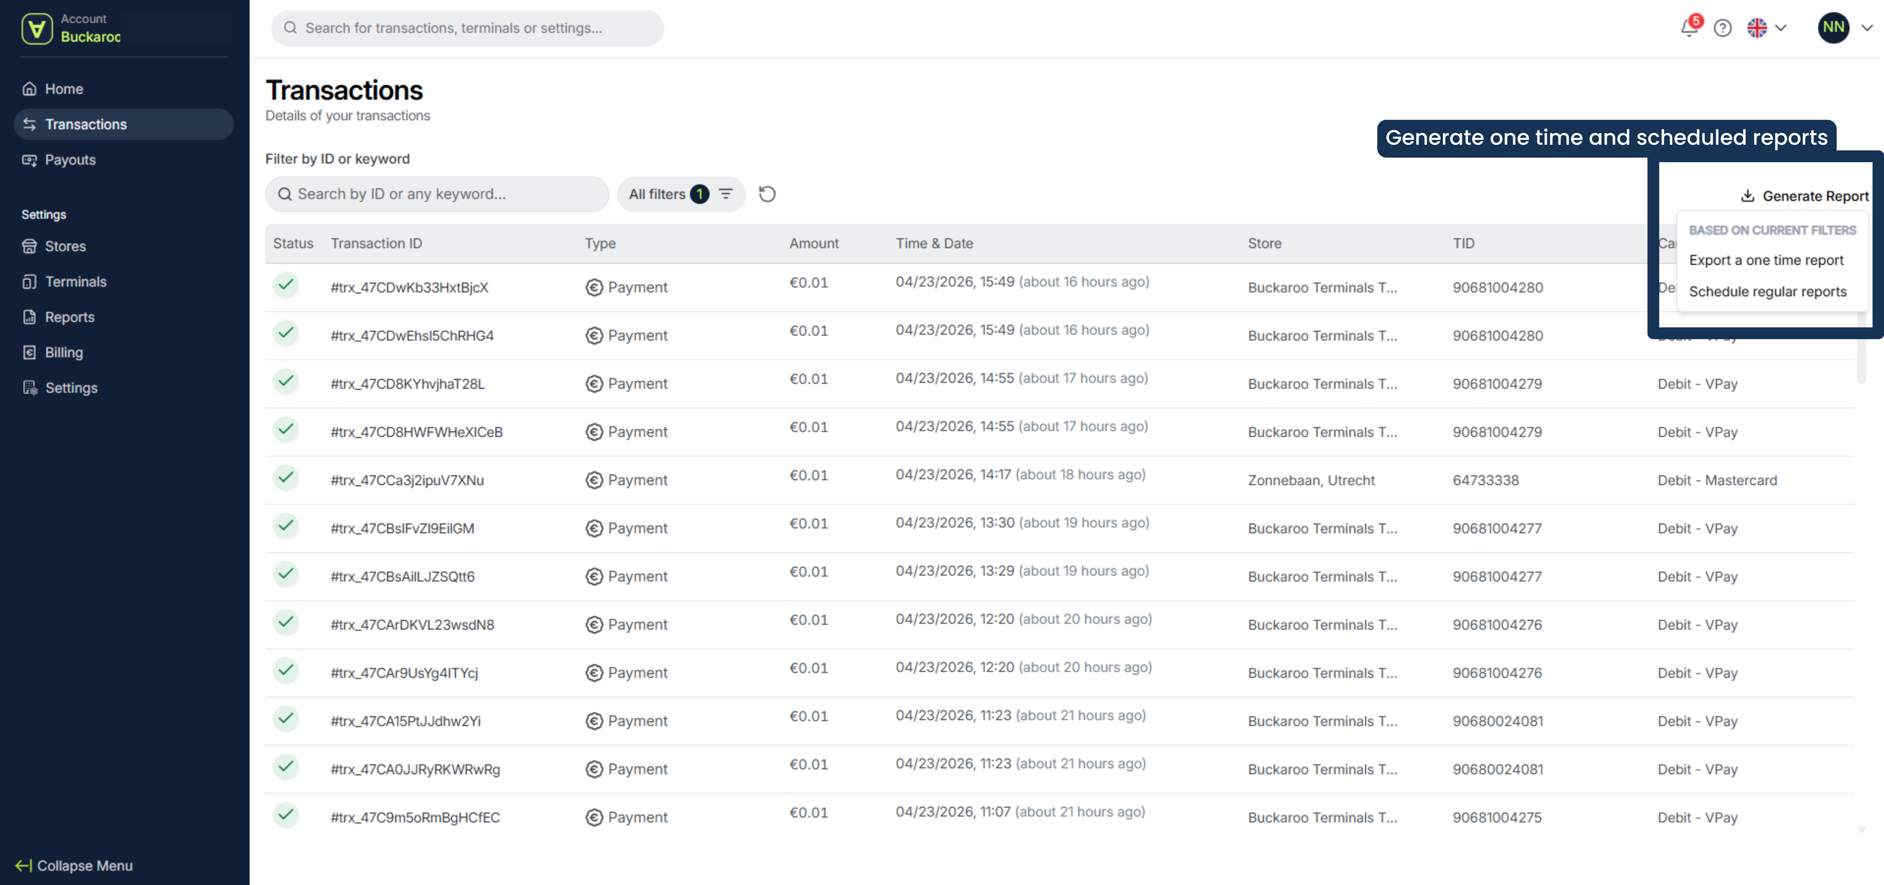The height and width of the screenshot is (885, 1884).
Task: Click the Home house icon in sidebar
Action: 29,88
